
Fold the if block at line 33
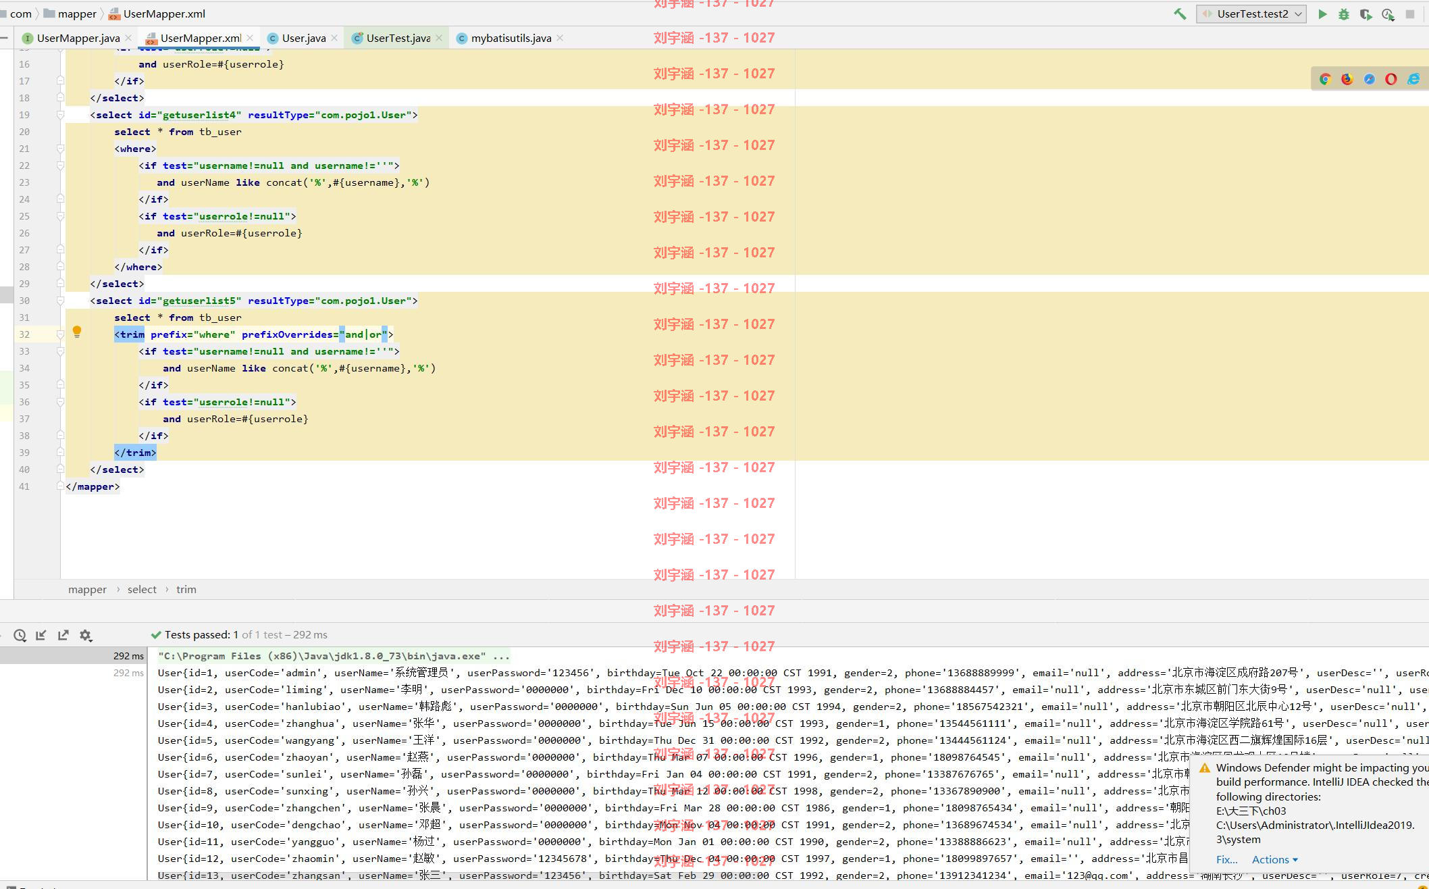click(60, 351)
